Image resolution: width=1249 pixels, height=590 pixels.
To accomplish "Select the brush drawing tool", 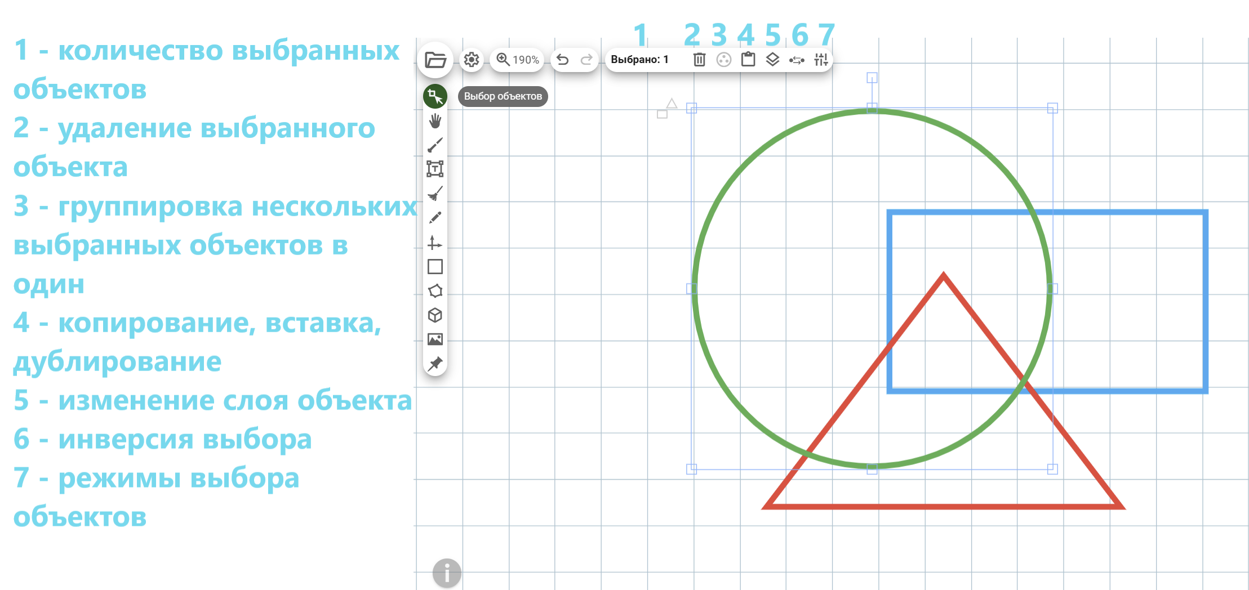I will click(x=435, y=145).
